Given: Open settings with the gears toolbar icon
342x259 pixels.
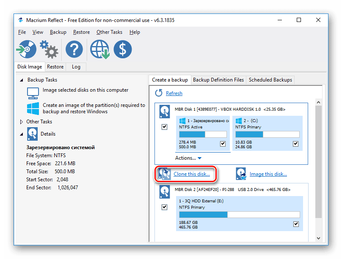Looking at the screenshot, I should [x=49, y=49].
